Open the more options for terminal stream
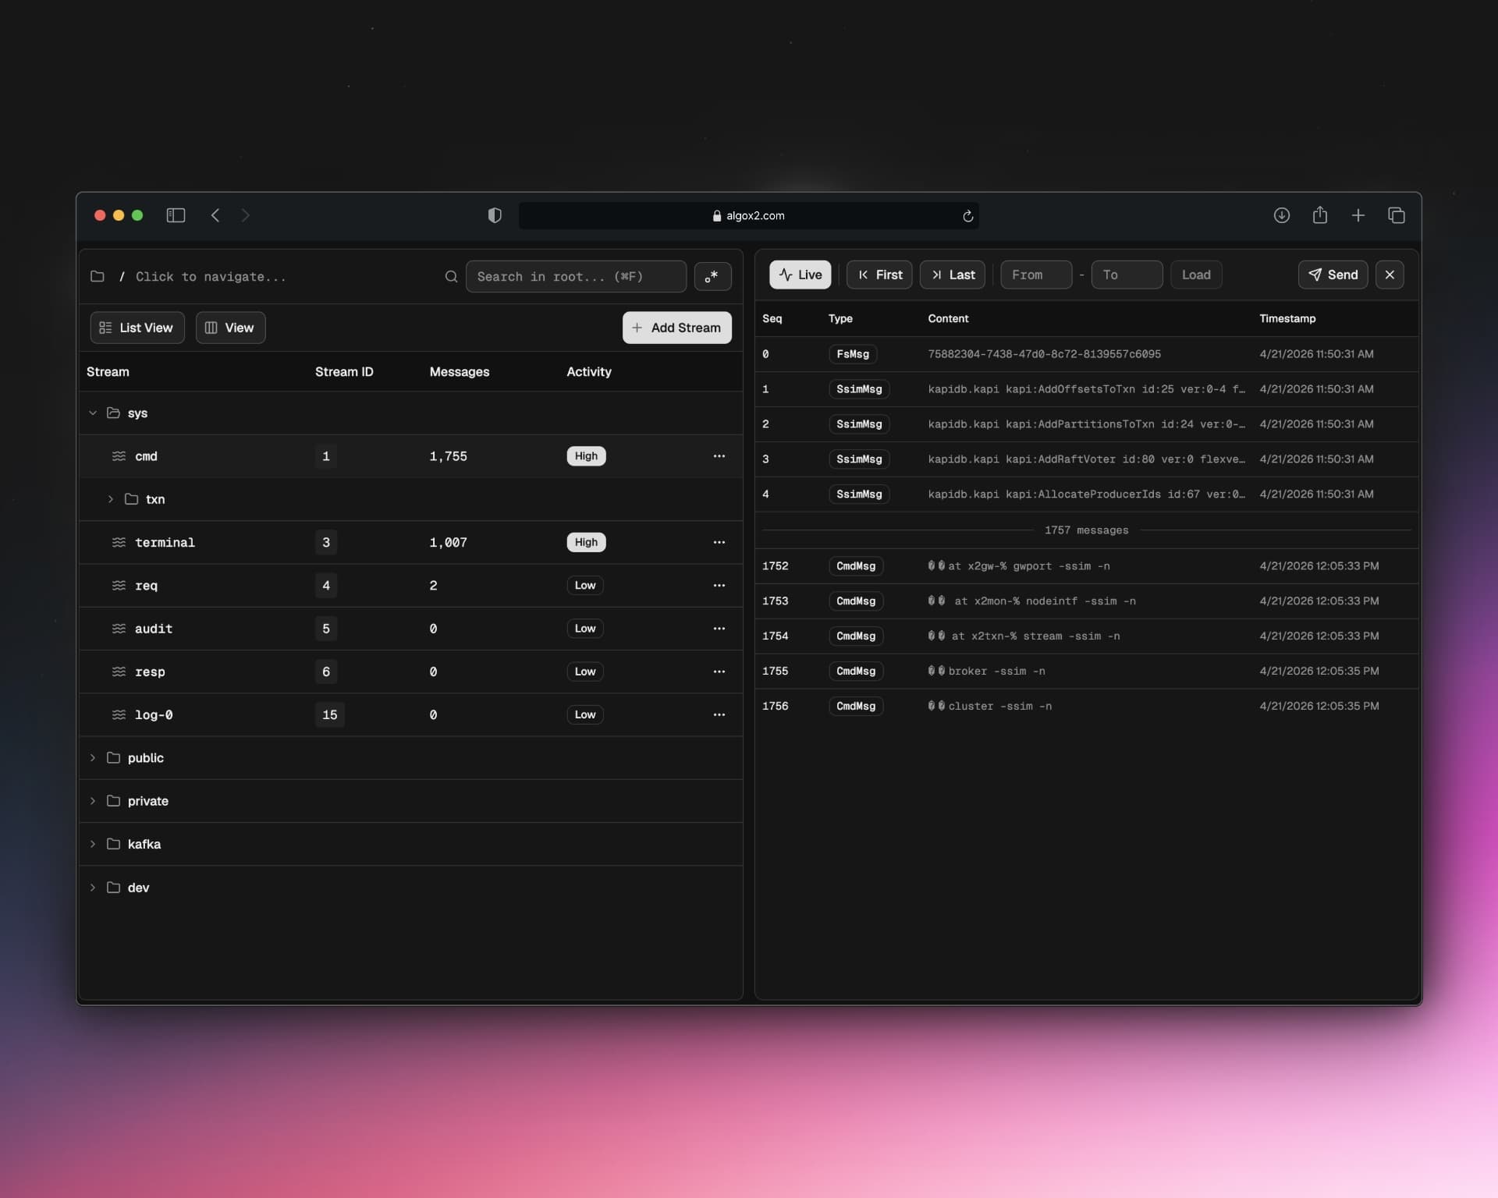Viewport: 1498px width, 1198px height. [x=719, y=542]
